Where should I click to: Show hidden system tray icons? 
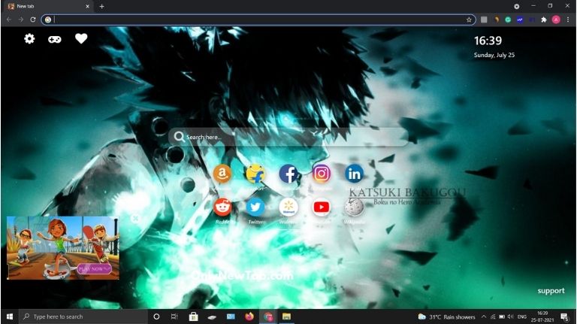484,316
